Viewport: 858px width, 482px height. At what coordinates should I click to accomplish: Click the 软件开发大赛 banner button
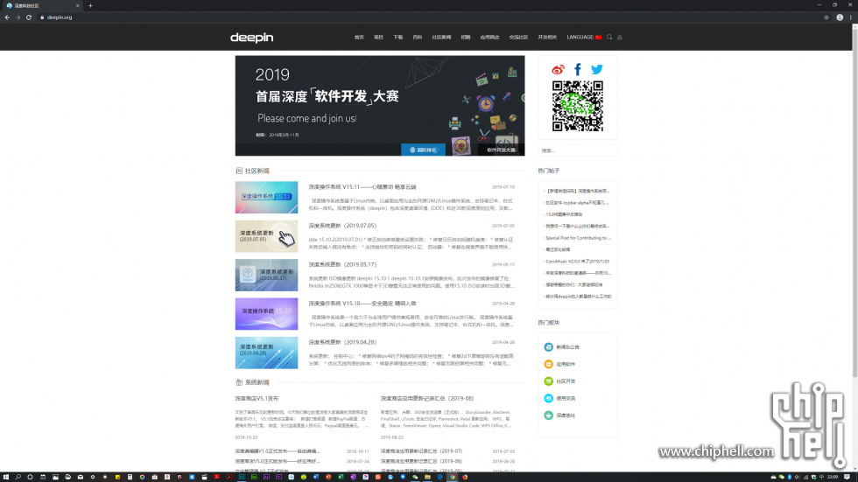[x=501, y=150]
